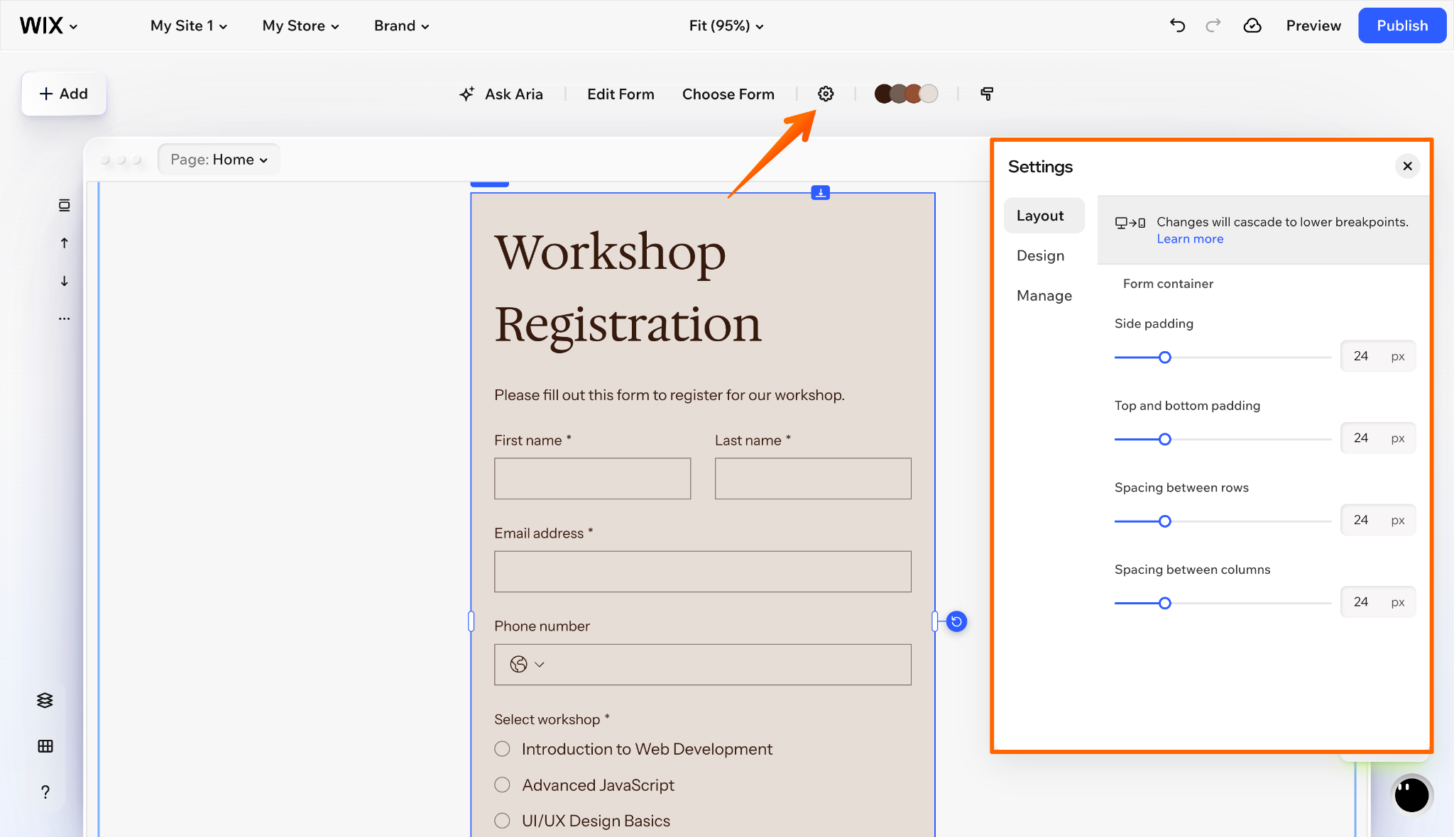Open the WIX logo menu

[48, 26]
